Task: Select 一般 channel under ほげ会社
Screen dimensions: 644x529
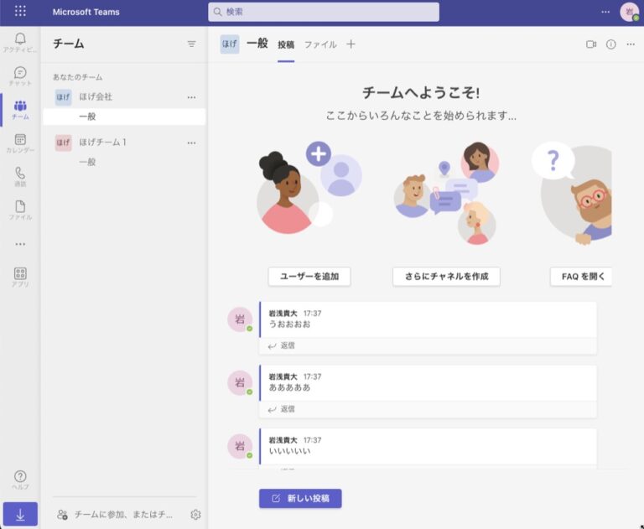Action: [x=124, y=117]
